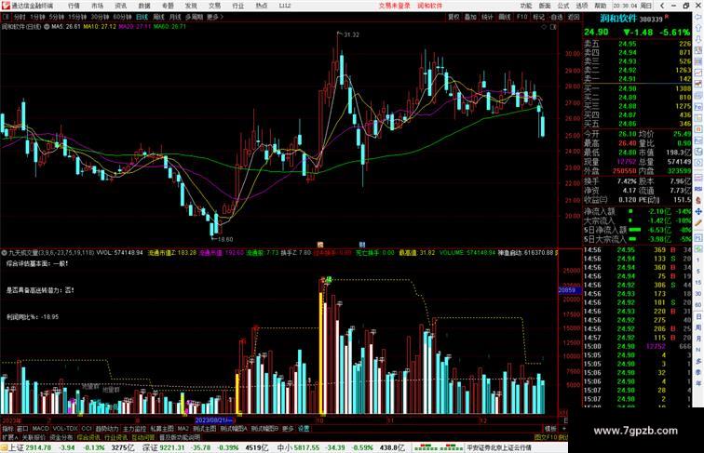The height and width of the screenshot is (453, 704).
Task: Open the 交易 menu
Action: (x=214, y=6)
